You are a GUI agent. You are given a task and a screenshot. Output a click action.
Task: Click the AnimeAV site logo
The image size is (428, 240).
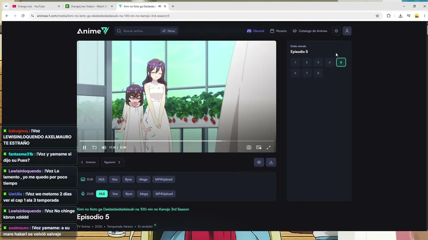93,31
